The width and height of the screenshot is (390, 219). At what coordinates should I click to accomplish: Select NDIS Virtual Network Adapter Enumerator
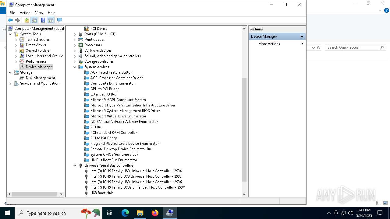(124, 122)
